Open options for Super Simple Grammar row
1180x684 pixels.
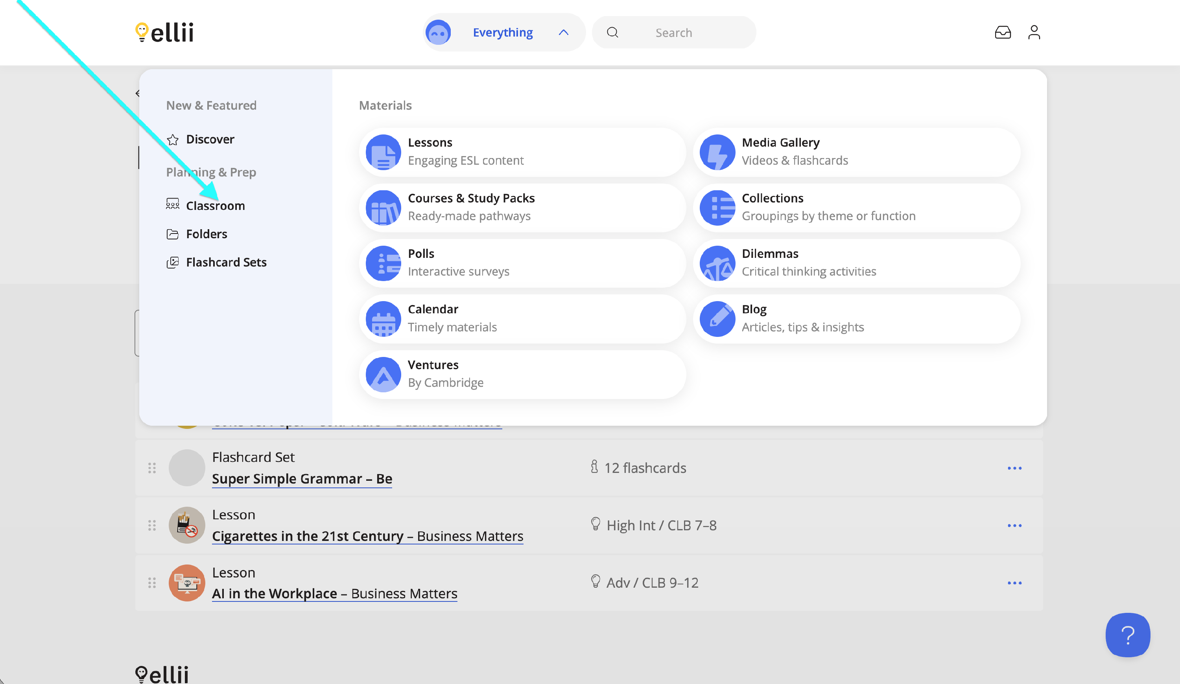coord(1014,468)
